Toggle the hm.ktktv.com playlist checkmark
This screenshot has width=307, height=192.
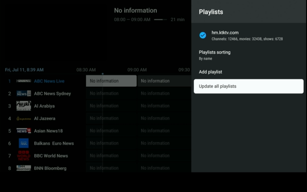203,35
